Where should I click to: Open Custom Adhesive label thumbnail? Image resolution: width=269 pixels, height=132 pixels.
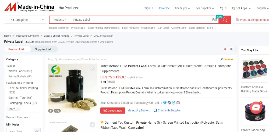(x=254, y=69)
